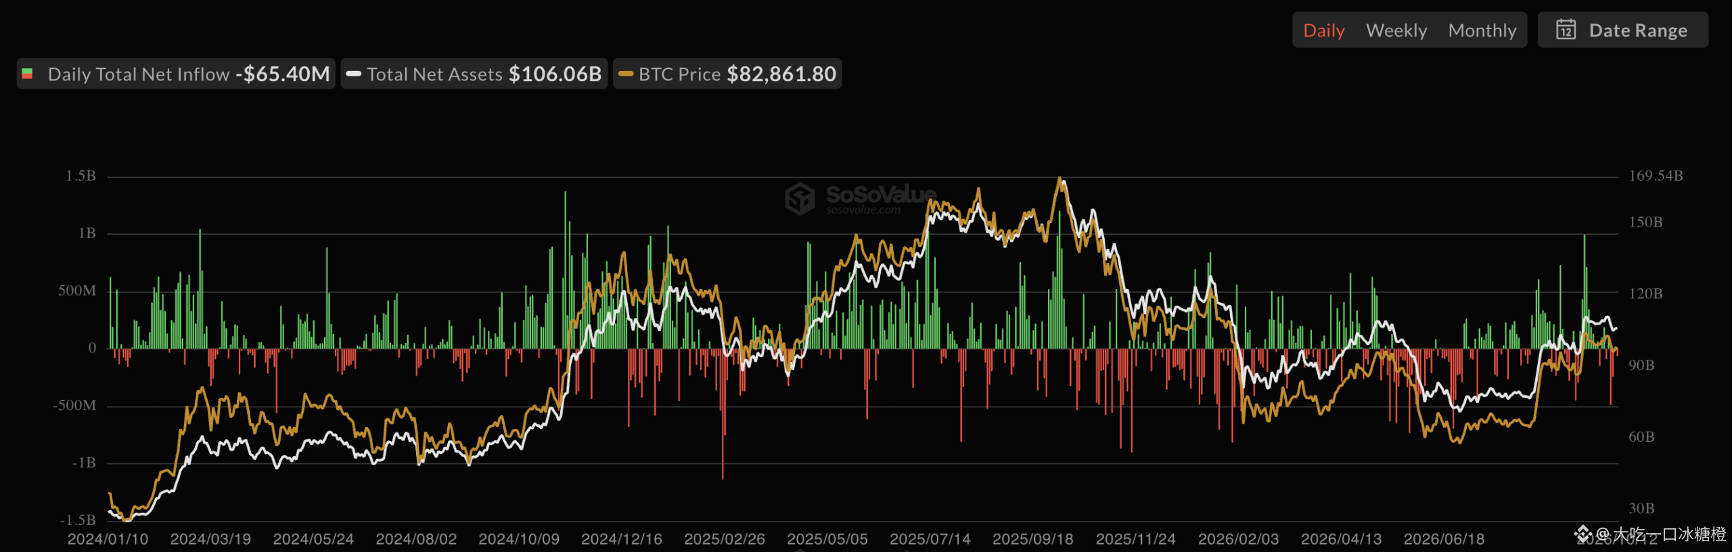Screen dimensions: 1732x552
Task: Click the 2024/08/02 x-axis date label
Action: [x=416, y=539]
